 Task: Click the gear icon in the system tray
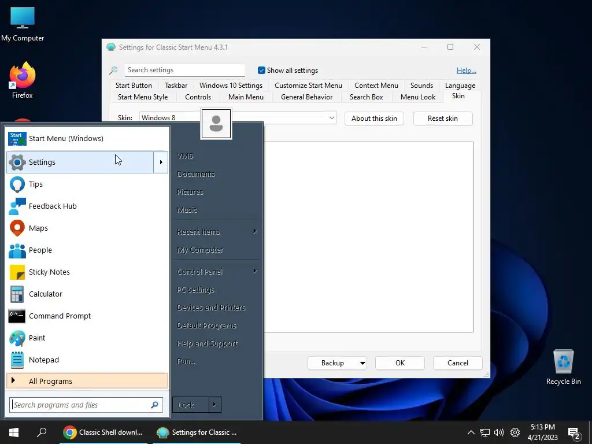point(515,432)
